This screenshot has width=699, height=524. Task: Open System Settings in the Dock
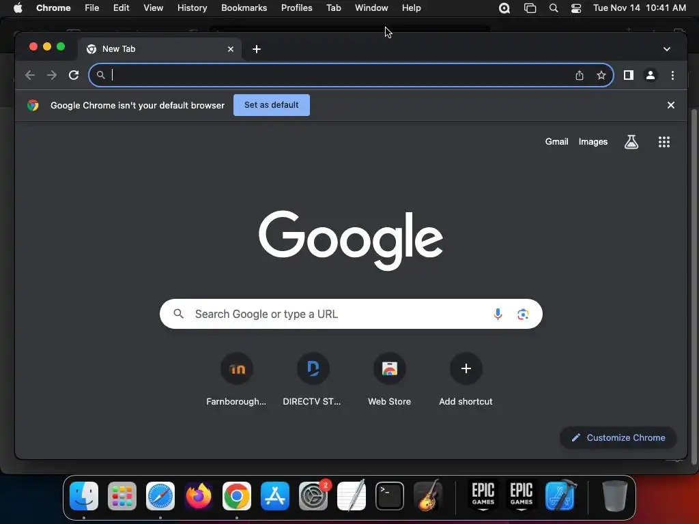313,496
